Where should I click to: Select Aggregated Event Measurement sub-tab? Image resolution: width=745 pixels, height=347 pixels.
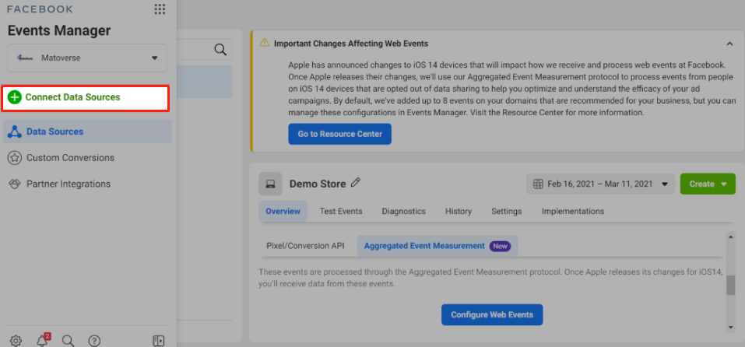coord(438,246)
